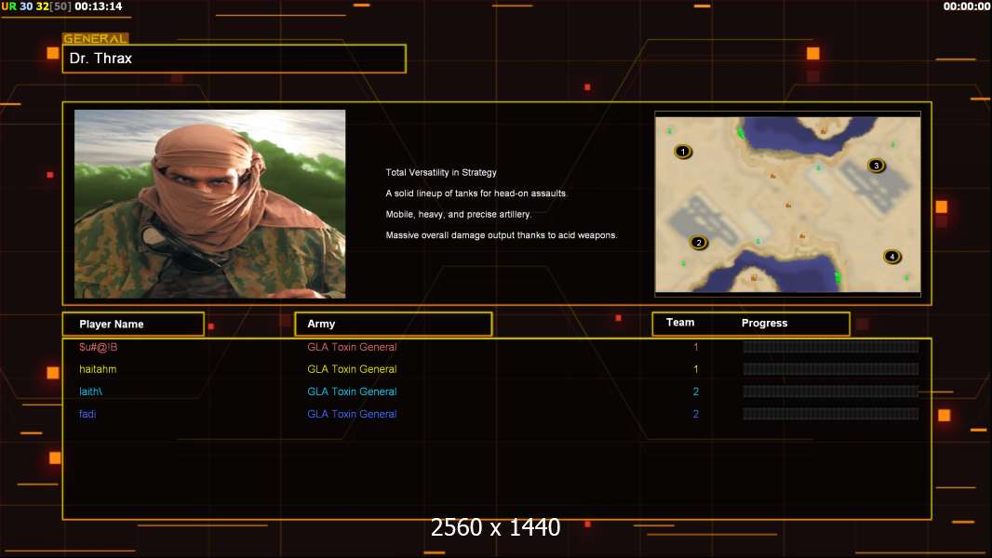Click loading progress bar for fadi
The height and width of the screenshot is (558, 992).
point(831,414)
